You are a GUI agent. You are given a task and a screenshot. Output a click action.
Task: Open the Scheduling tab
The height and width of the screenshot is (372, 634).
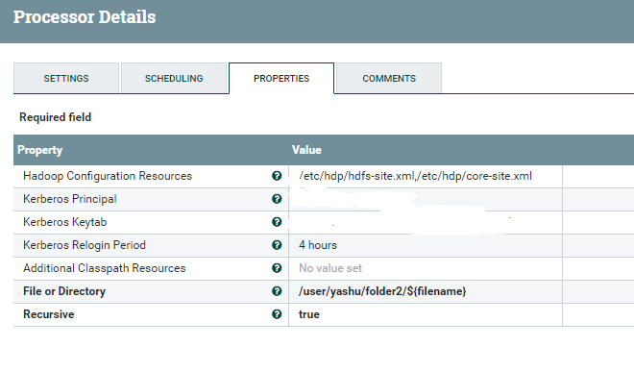tap(174, 78)
